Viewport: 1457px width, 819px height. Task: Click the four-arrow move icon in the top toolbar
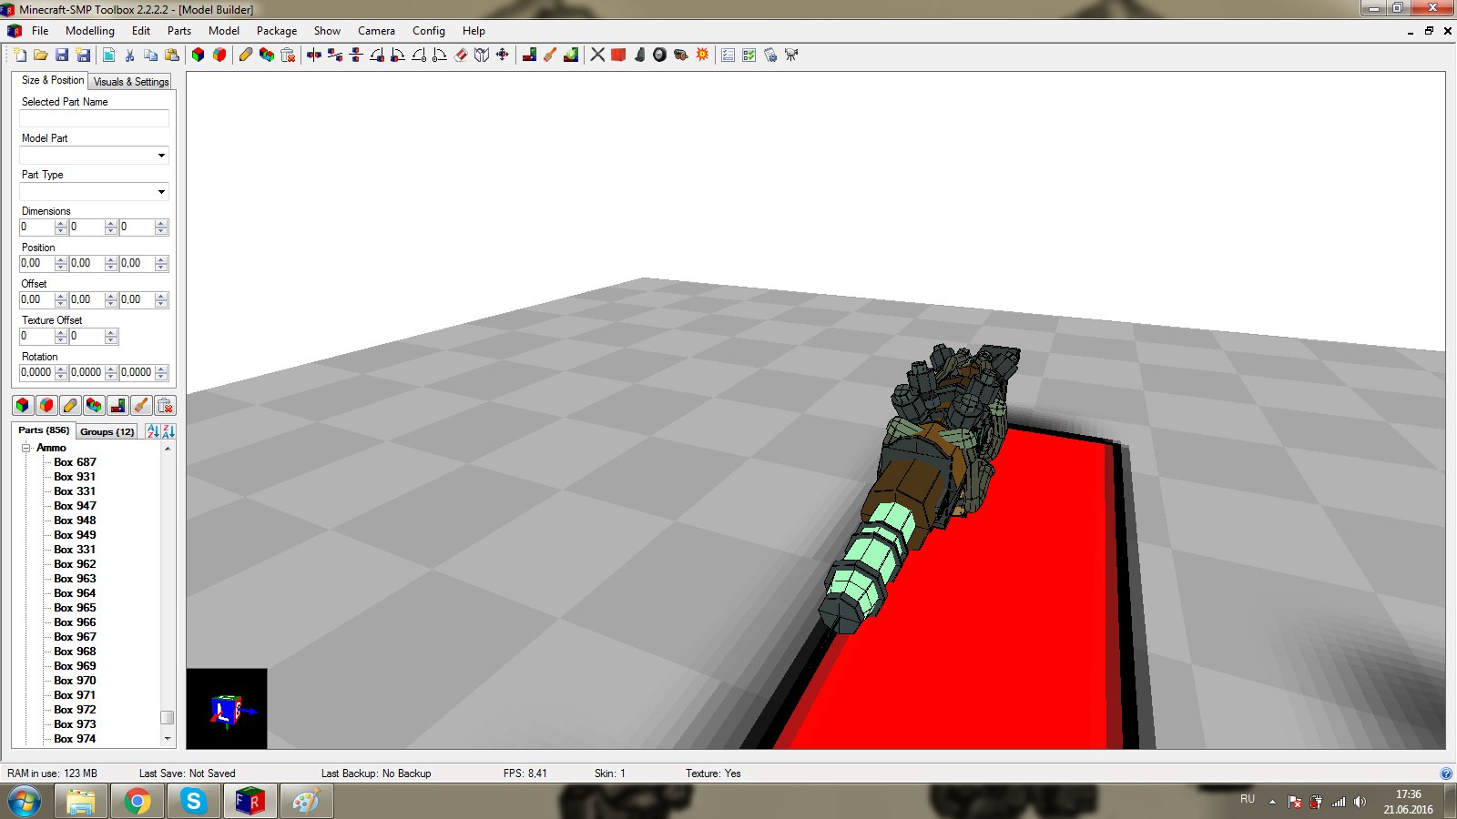pos(503,56)
